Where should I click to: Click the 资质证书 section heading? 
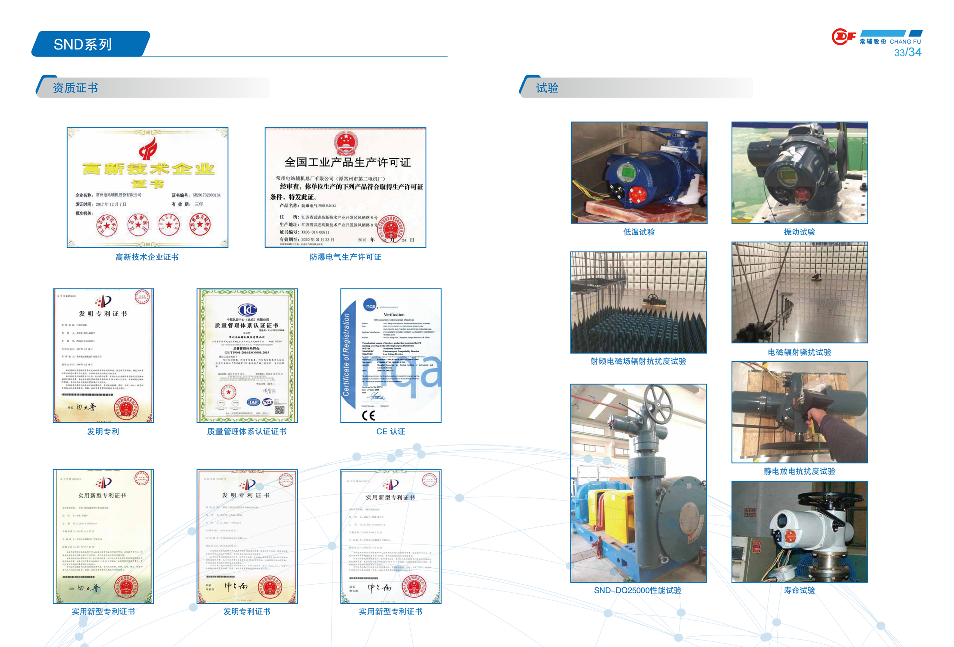[76, 88]
